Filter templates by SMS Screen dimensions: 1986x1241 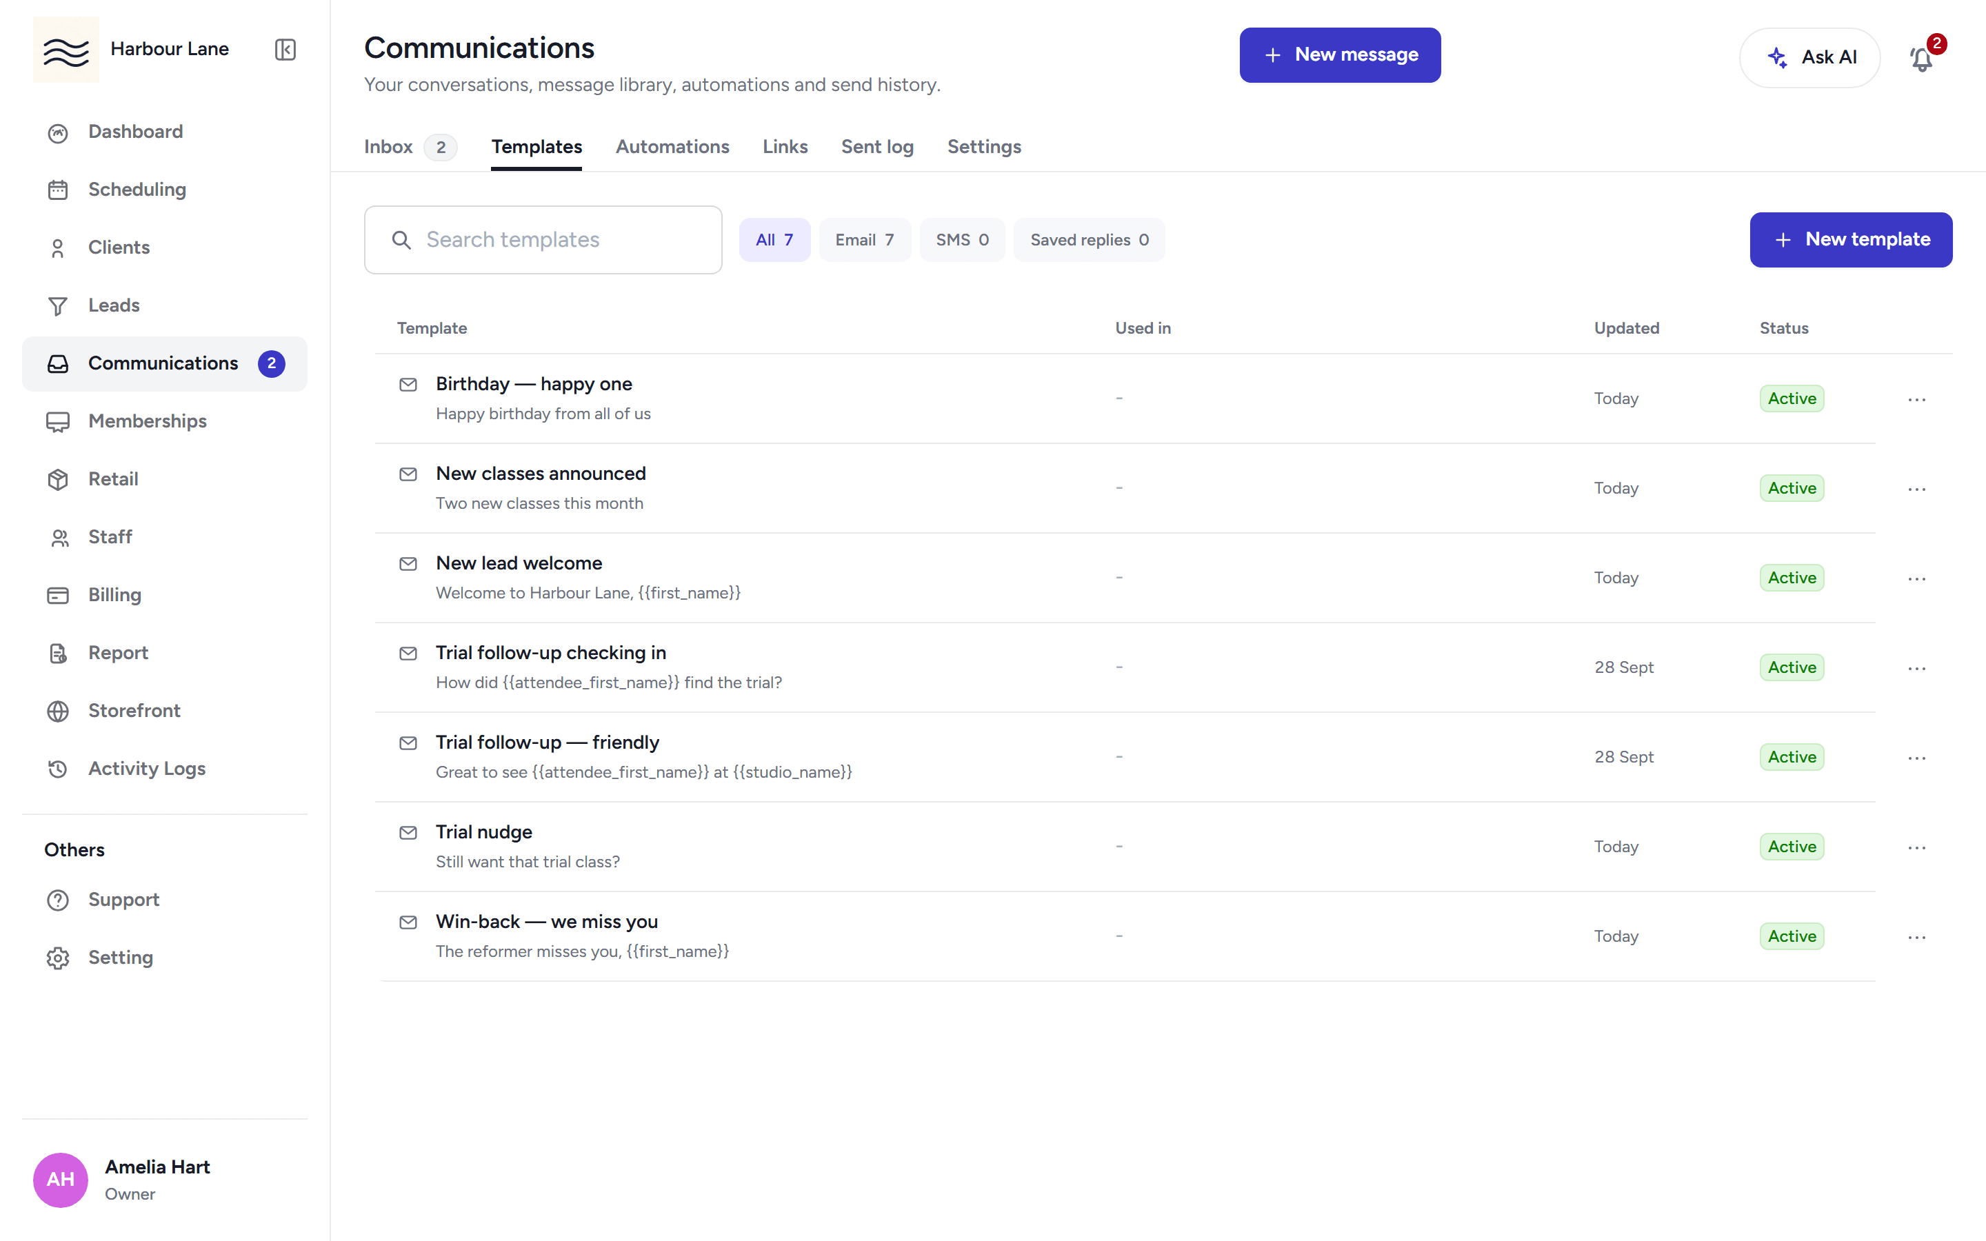click(962, 240)
